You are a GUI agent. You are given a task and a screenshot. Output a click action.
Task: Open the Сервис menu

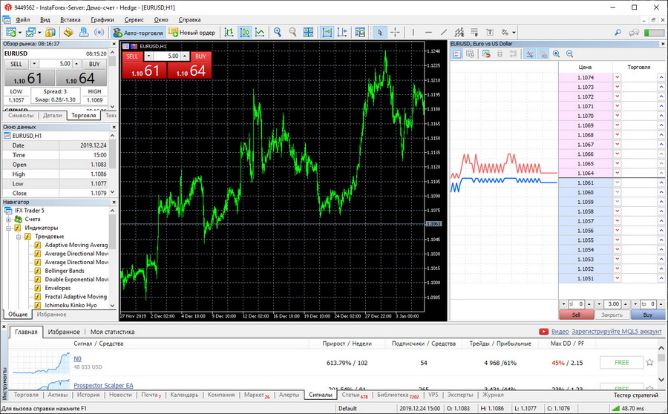pyautogui.click(x=134, y=19)
